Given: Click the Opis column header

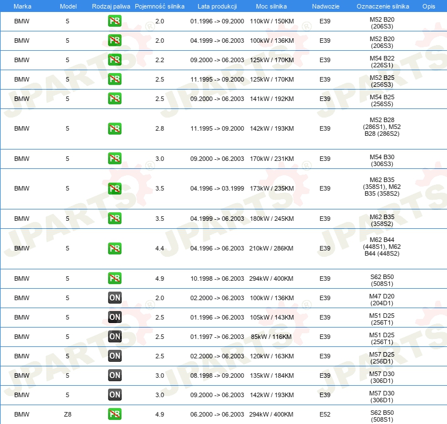Looking at the screenshot, I should (x=429, y=6).
